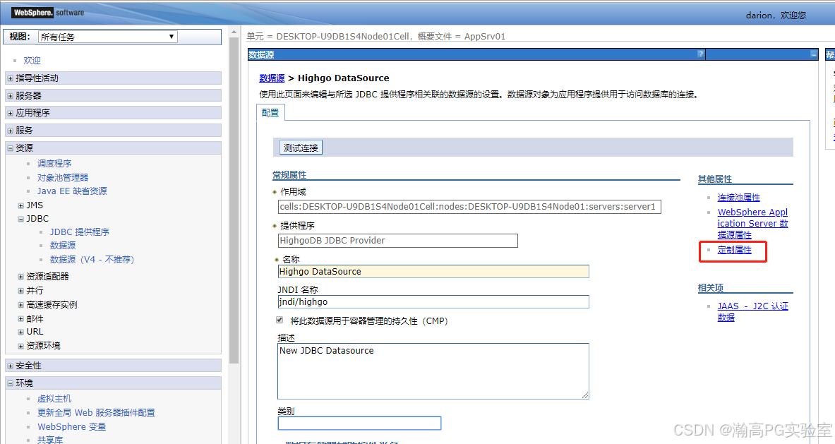This screenshot has height=444, width=835.
Task: Collapse the 资源 section
Action: tap(10, 148)
